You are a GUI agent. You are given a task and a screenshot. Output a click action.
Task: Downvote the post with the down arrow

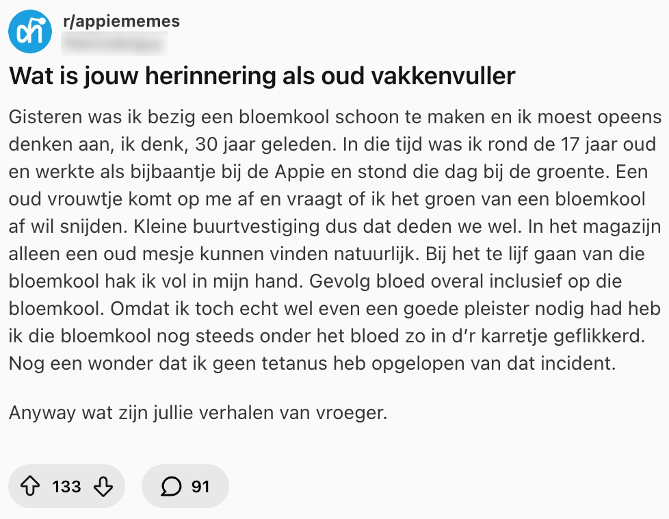click(x=102, y=486)
